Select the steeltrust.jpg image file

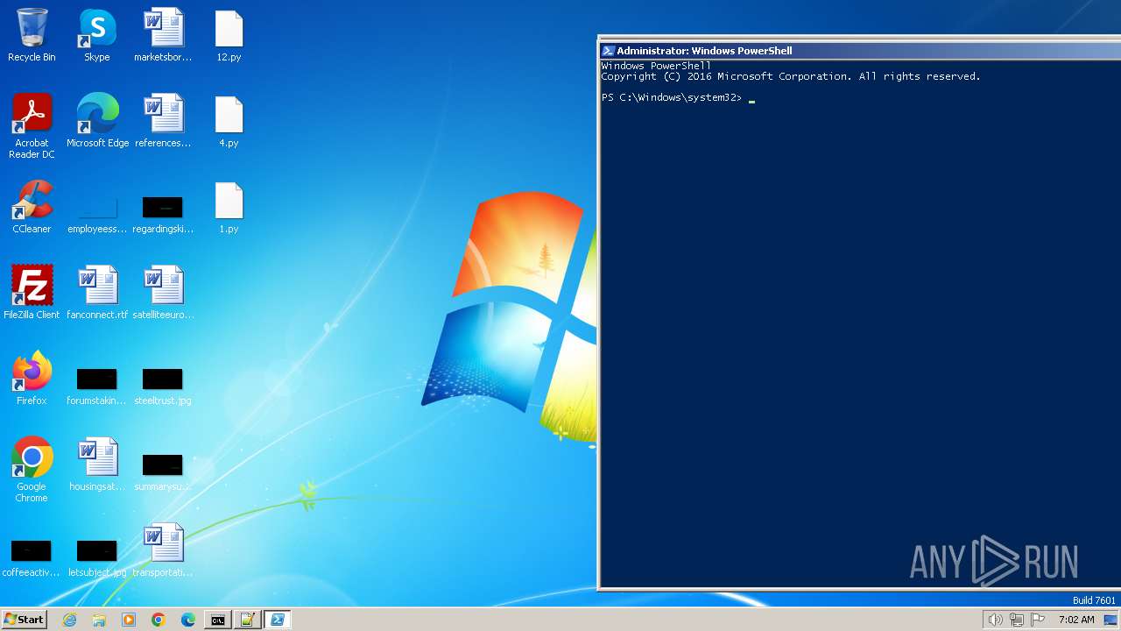163,386
